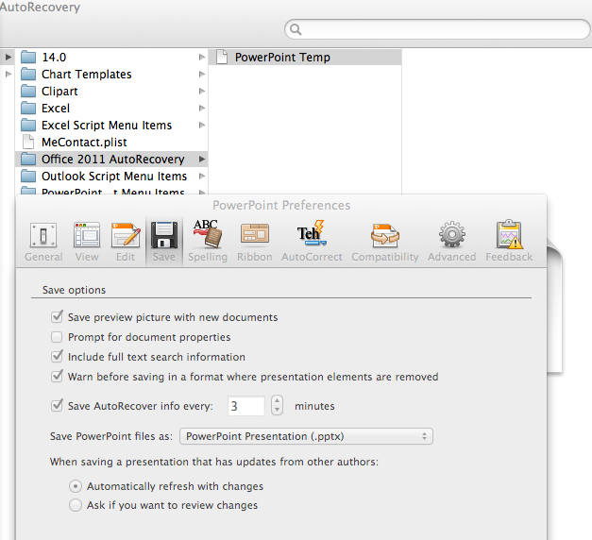Click the Clipart folder icon
Image resolution: width=592 pixels, height=540 pixels.
28,92
